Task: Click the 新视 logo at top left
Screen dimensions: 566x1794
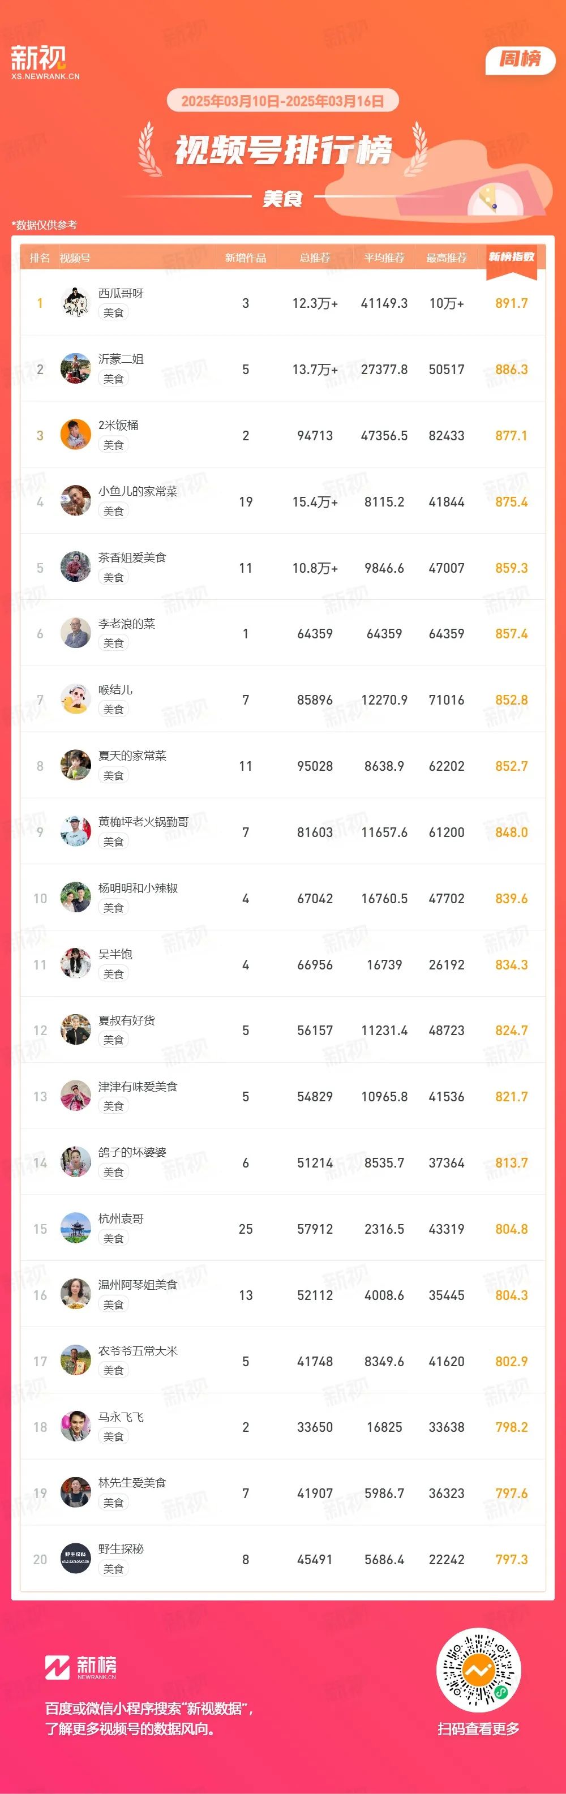Action: [x=45, y=63]
